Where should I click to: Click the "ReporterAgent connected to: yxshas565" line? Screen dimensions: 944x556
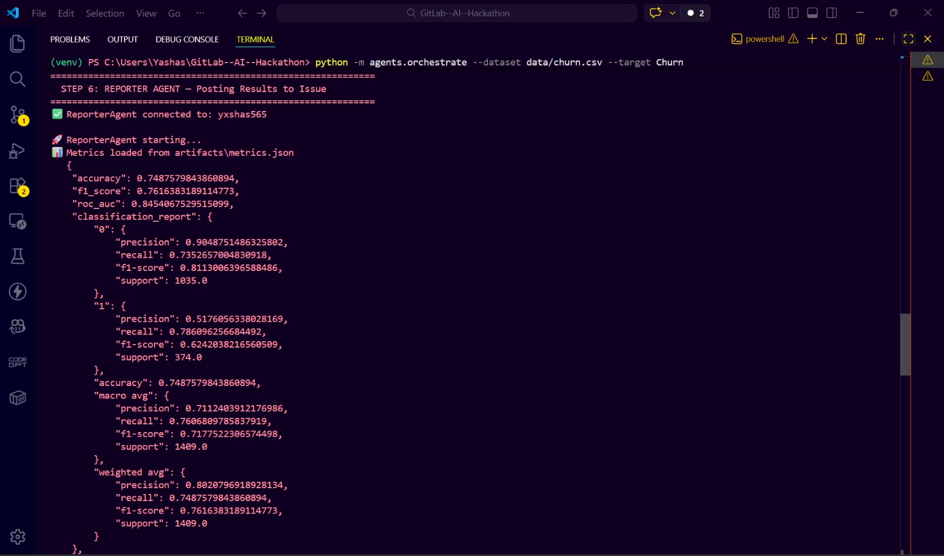coord(160,115)
